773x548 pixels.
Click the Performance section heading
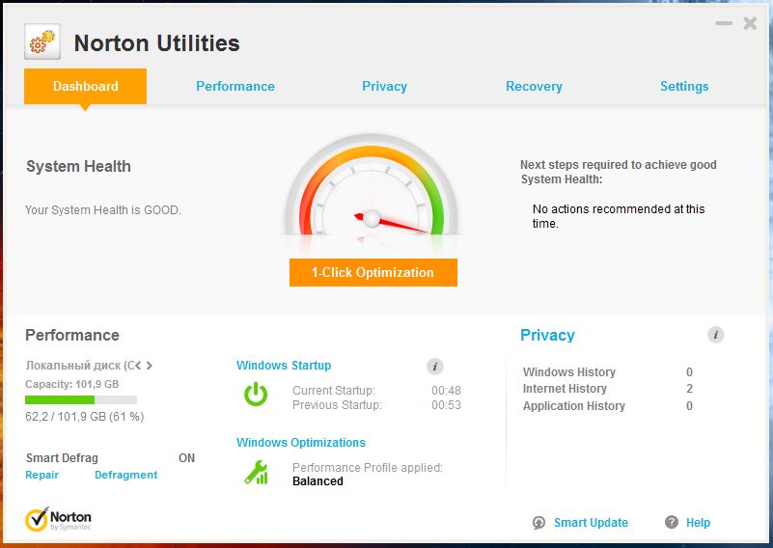(x=72, y=335)
